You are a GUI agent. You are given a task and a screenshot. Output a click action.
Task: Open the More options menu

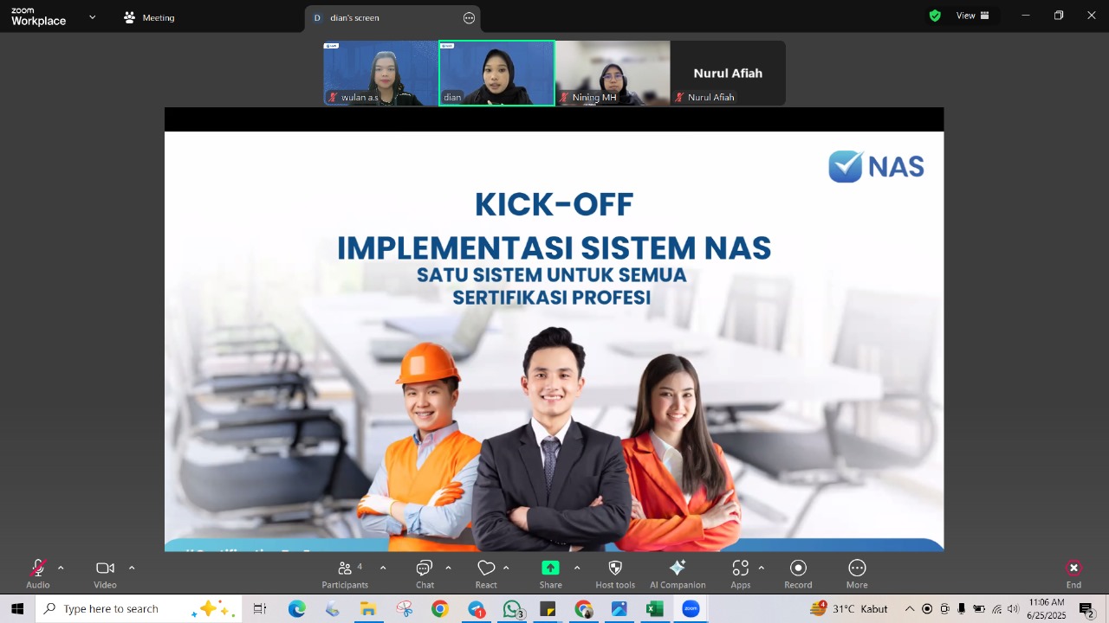point(857,574)
